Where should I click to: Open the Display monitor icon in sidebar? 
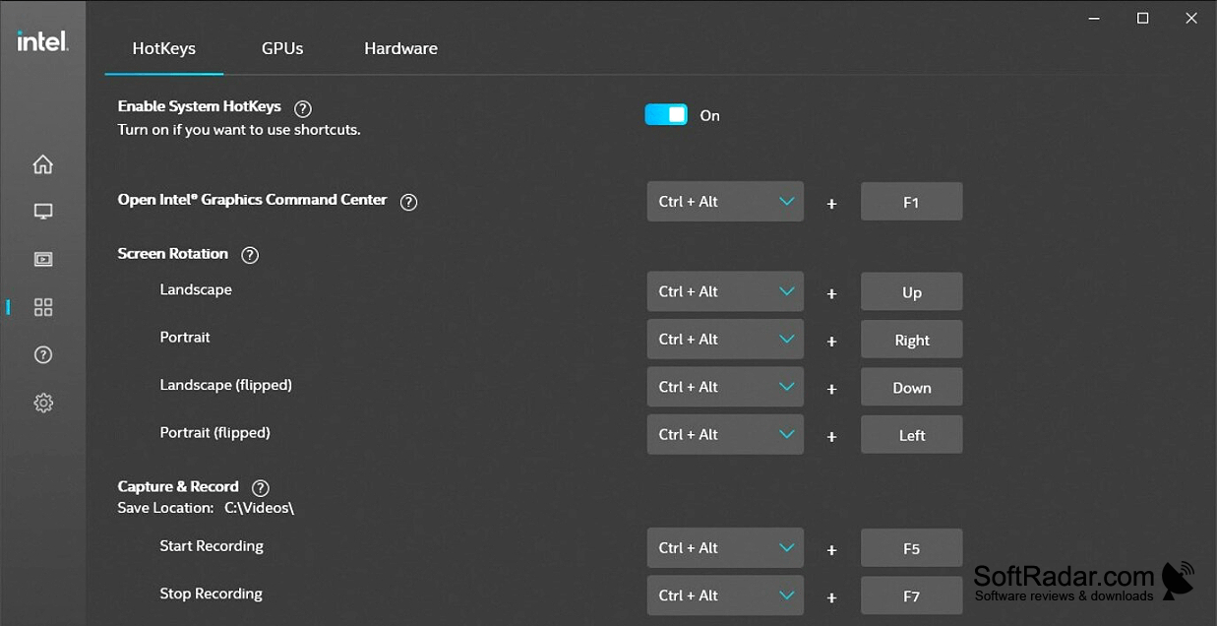(x=43, y=212)
